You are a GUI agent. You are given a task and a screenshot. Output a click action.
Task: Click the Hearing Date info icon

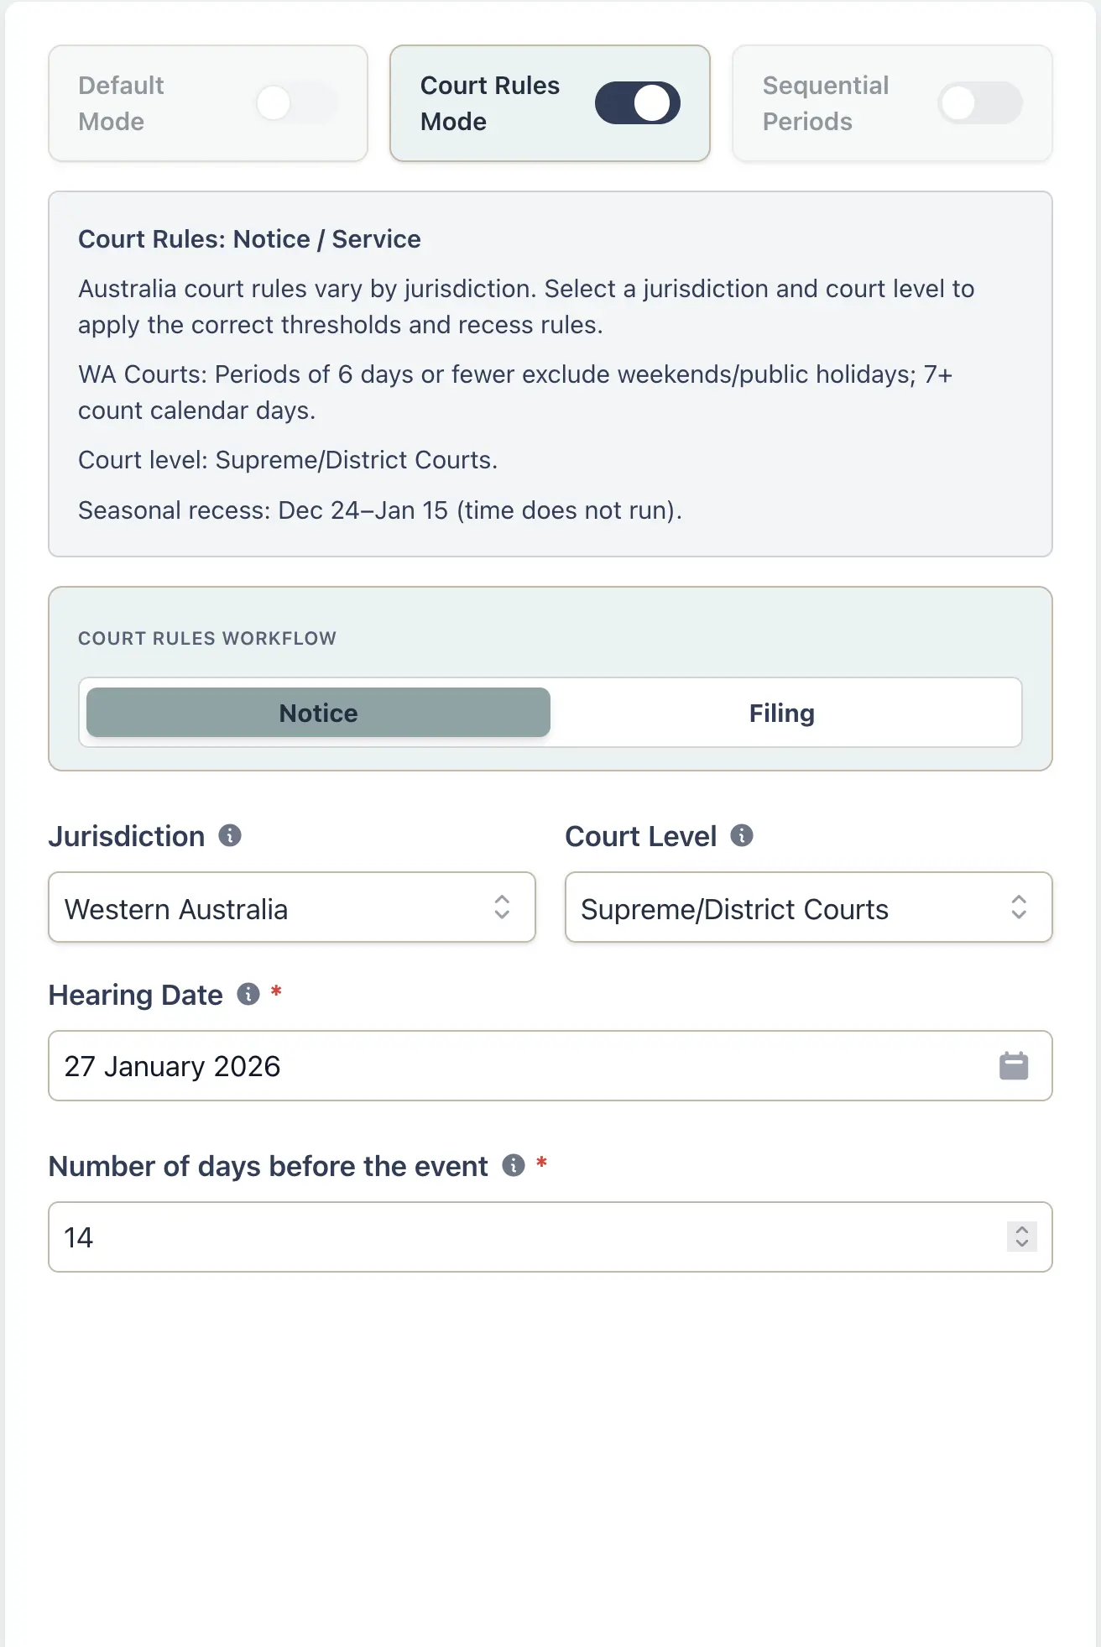pyautogui.click(x=248, y=994)
